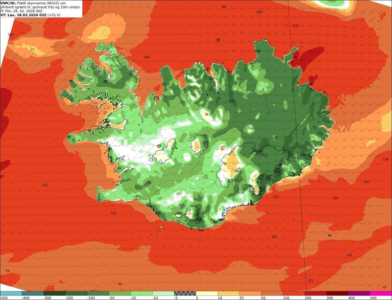Screen dimensions: 392x300
Task: Click the '16' value on Vatnajökull glacier
Action: pyautogui.click(x=237, y=171)
